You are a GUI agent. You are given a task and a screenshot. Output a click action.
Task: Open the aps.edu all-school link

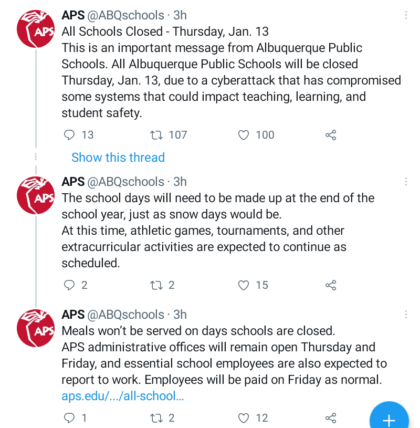[122, 396]
